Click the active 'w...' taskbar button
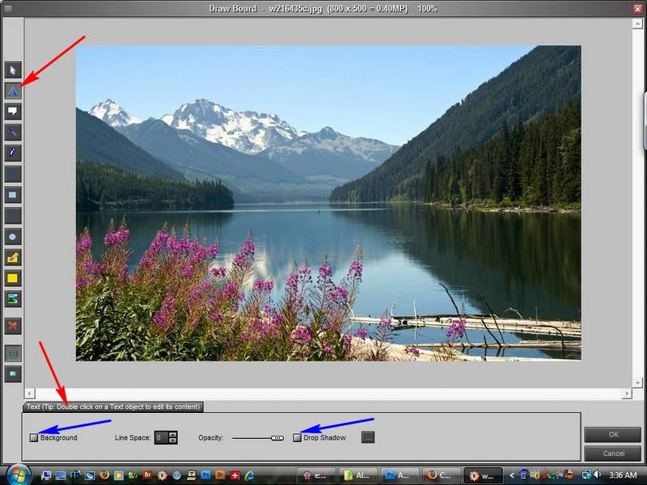Screen dimensions: 647x485 483,475
